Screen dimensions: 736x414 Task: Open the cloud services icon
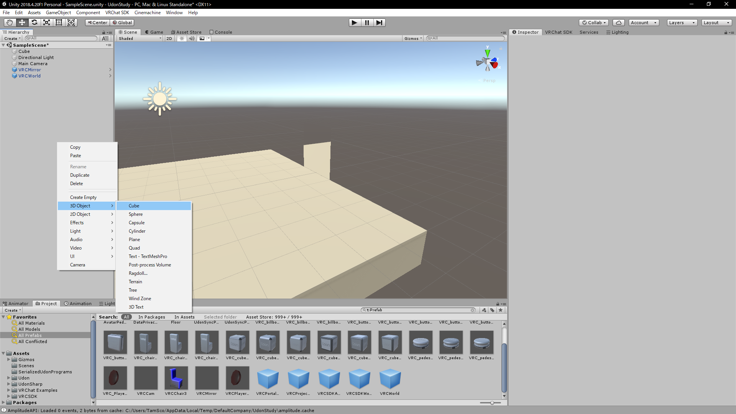coord(618,23)
